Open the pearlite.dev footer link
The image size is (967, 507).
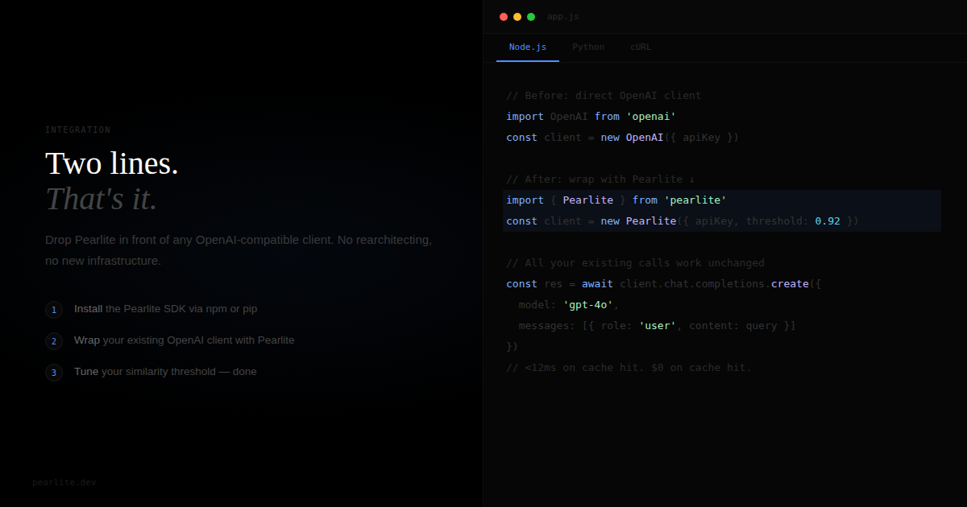click(64, 483)
